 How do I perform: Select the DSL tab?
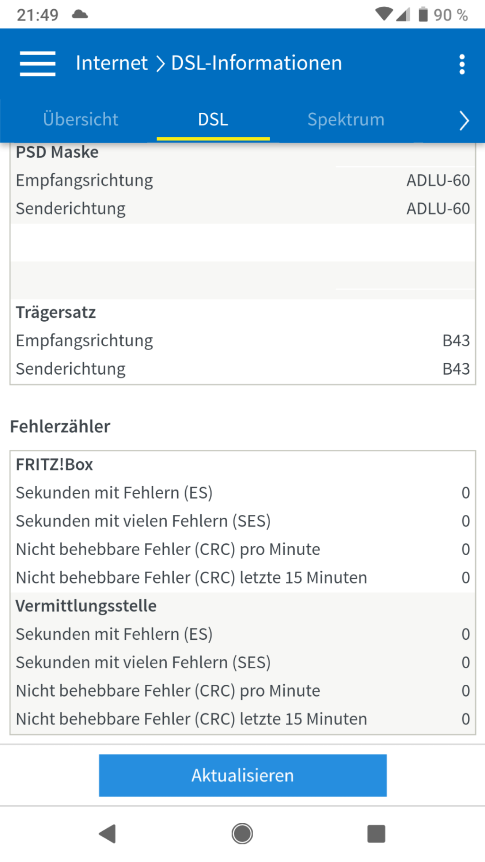(213, 120)
